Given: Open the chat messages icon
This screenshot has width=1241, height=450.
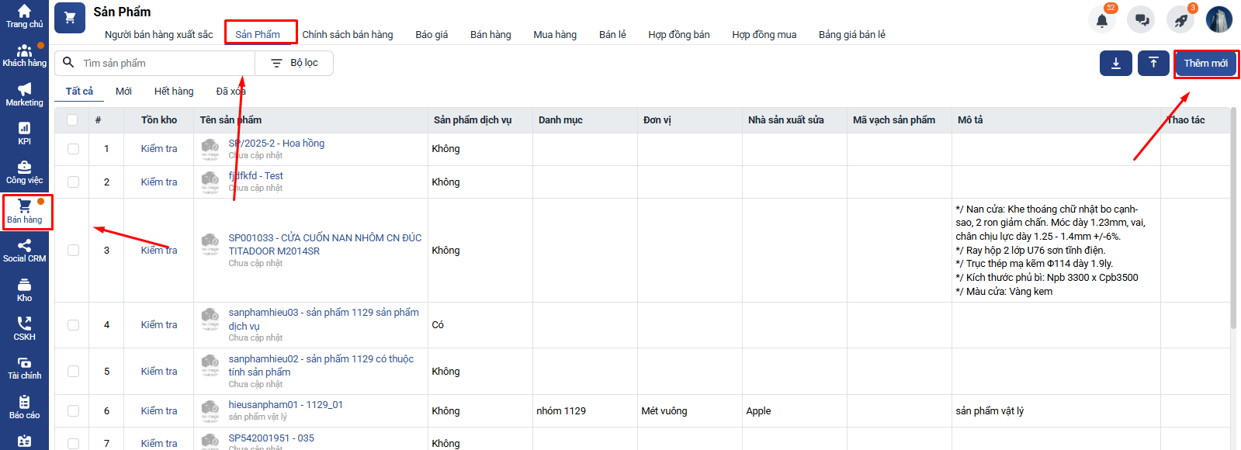Looking at the screenshot, I should click(1141, 20).
